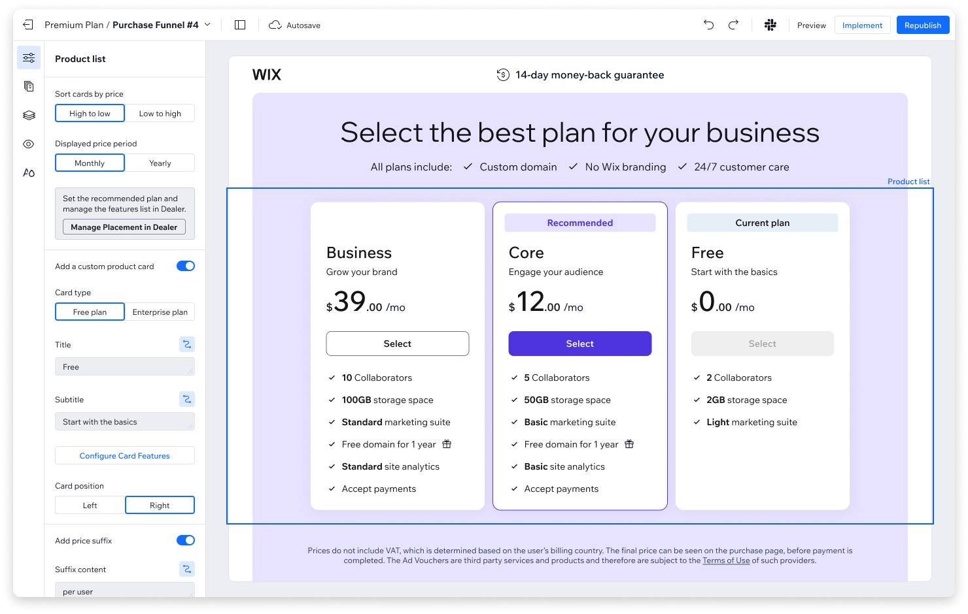This screenshot has height=614, width=968.
Task: Set displayed price period to Yearly
Action: pyautogui.click(x=160, y=163)
